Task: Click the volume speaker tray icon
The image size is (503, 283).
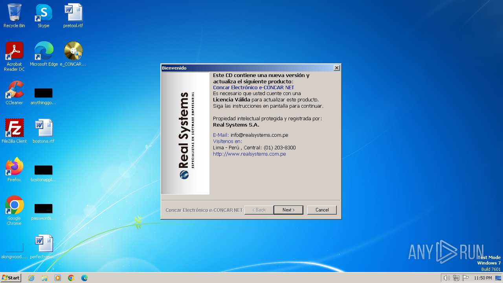Action: click(x=446, y=278)
